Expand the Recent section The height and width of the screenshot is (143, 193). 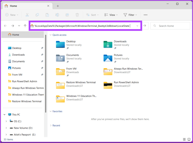point(51,125)
